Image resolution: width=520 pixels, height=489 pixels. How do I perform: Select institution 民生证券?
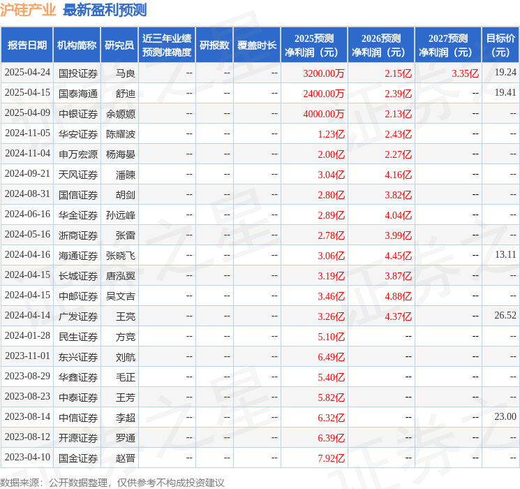(x=78, y=337)
